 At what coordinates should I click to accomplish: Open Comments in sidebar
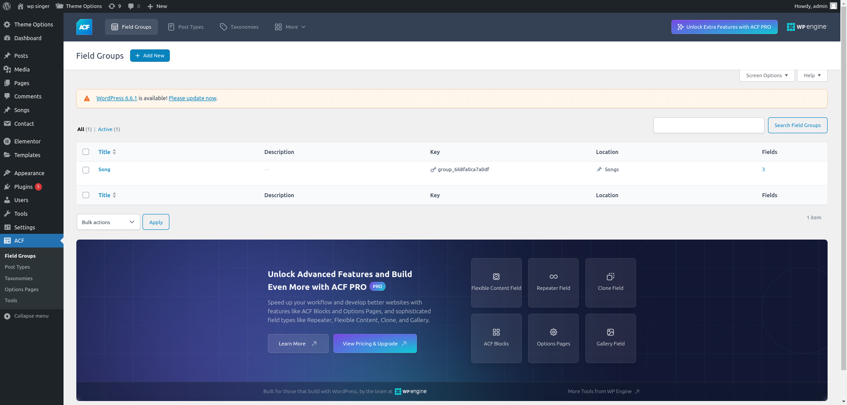point(32,96)
